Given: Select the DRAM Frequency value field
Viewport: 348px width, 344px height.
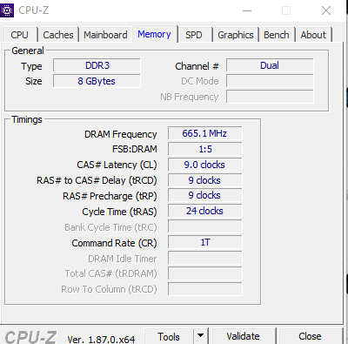Looking at the screenshot, I should tap(204, 133).
